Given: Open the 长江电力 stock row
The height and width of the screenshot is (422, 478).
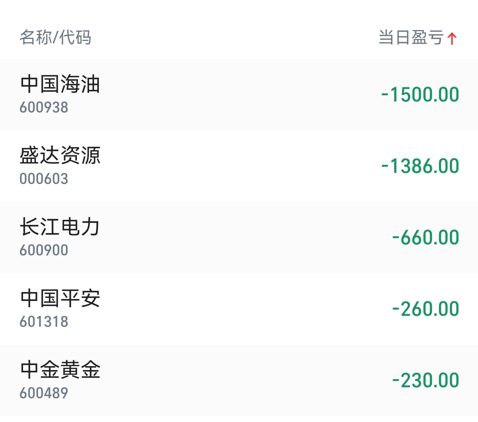Looking at the screenshot, I should point(239,237).
